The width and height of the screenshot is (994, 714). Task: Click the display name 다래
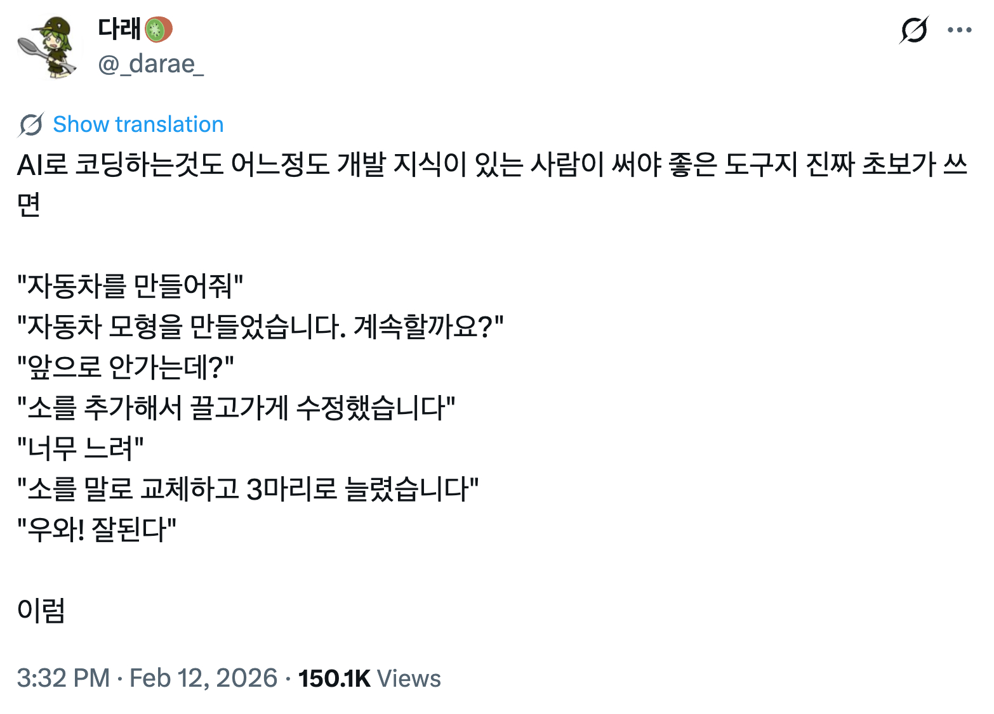coord(119,29)
